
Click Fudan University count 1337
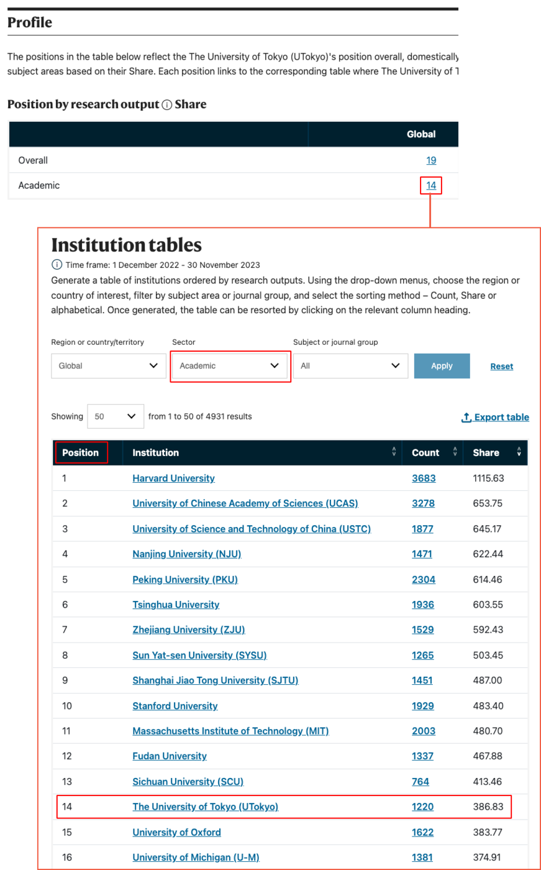(x=422, y=756)
